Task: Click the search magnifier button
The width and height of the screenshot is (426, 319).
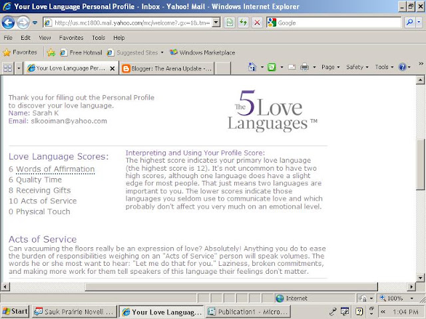Action: (410, 23)
